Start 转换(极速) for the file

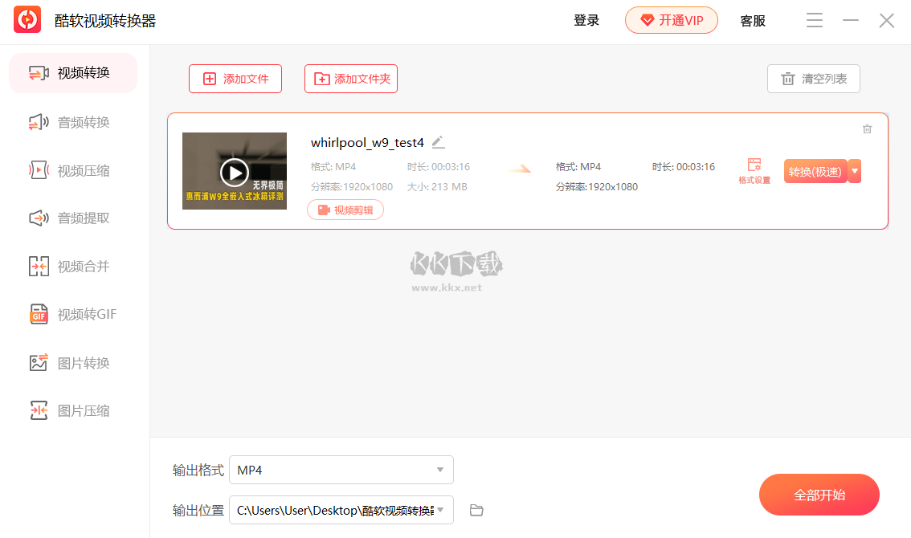click(815, 171)
